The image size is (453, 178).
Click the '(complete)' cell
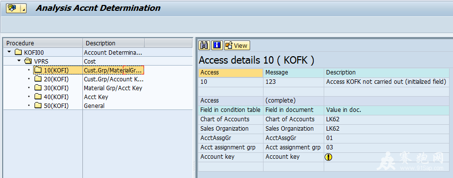tap(294, 101)
